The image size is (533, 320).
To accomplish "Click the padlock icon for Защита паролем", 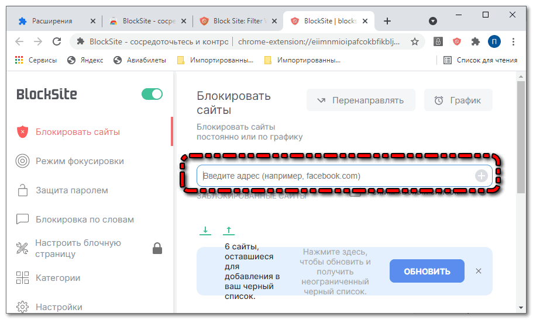I will (23, 190).
